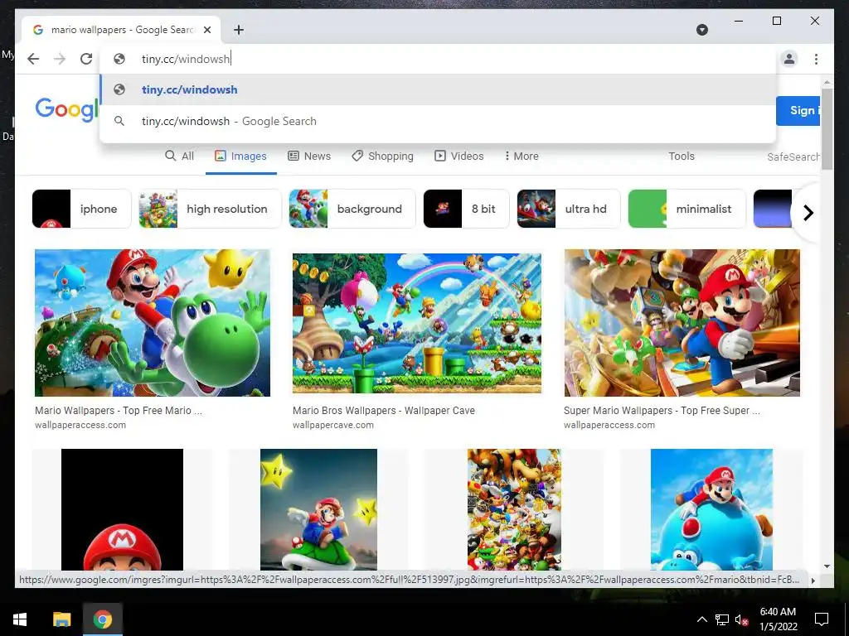The height and width of the screenshot is (636, 849).
Task: Expand the More search options
Action: click(522, 157)
